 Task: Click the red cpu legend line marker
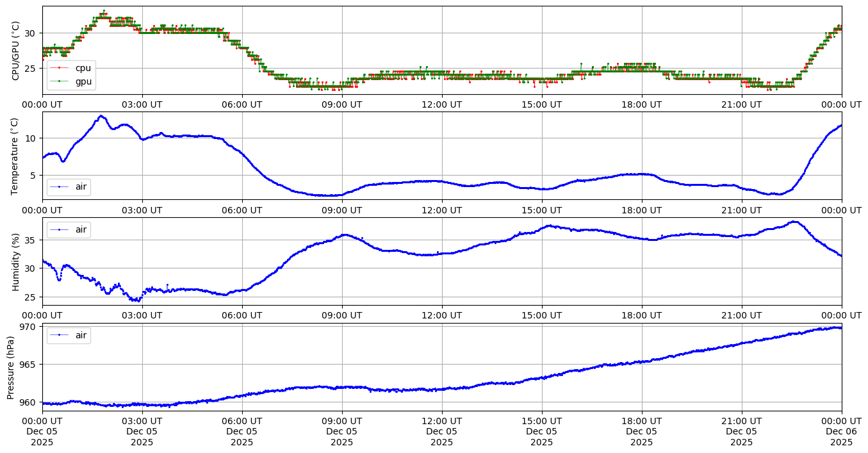click(60, 68)
